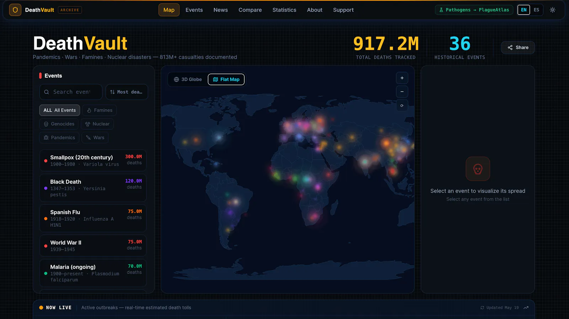Click the Share button

[518, 48]
